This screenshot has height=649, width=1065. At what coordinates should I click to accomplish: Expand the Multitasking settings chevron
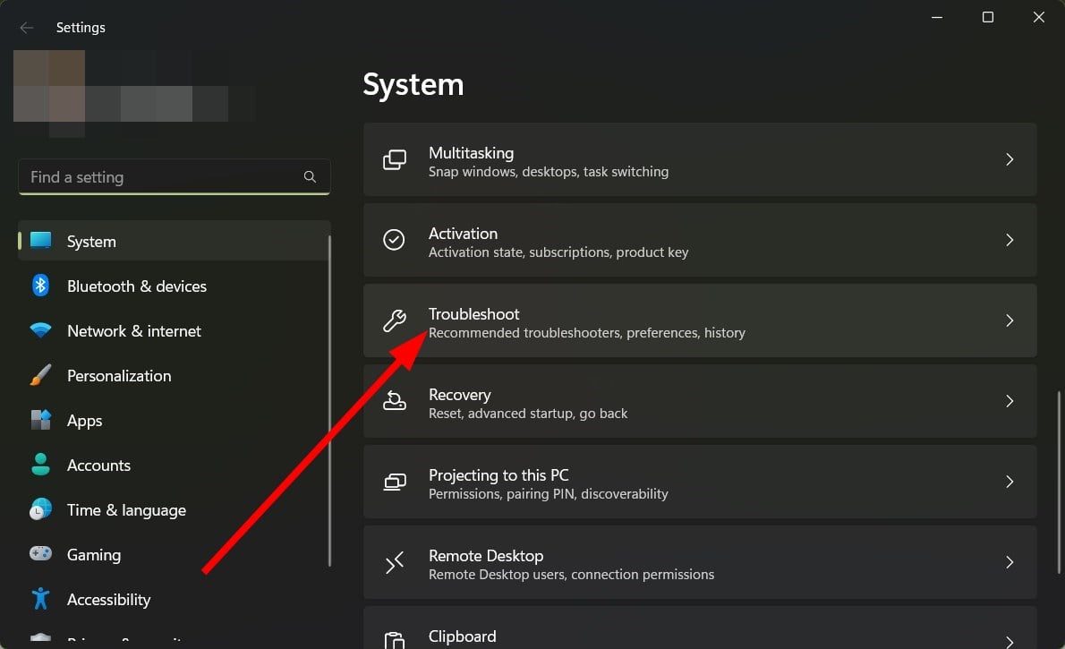(1010, 159)
